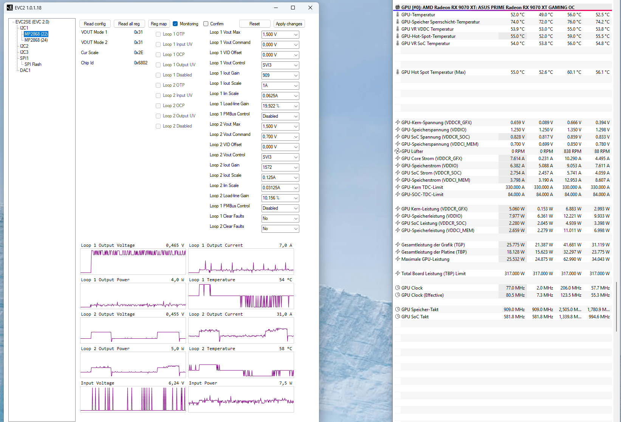Toggle Loop 2 OTP checkbox
The image size is (621, 422).
[x=158, y=85]
